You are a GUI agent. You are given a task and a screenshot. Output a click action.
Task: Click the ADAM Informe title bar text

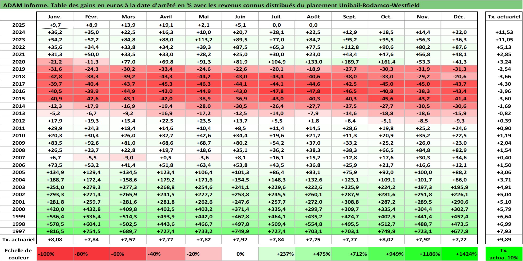pos(211,5)
